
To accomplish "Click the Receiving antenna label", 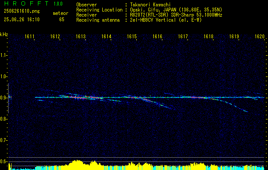I will (98, 20).
